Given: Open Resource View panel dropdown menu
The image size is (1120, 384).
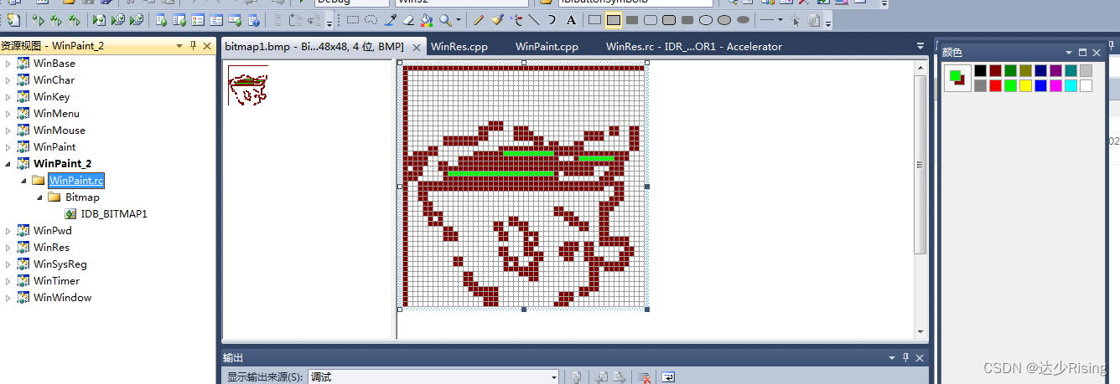Looking at the screenshot, I should (179, 46).
